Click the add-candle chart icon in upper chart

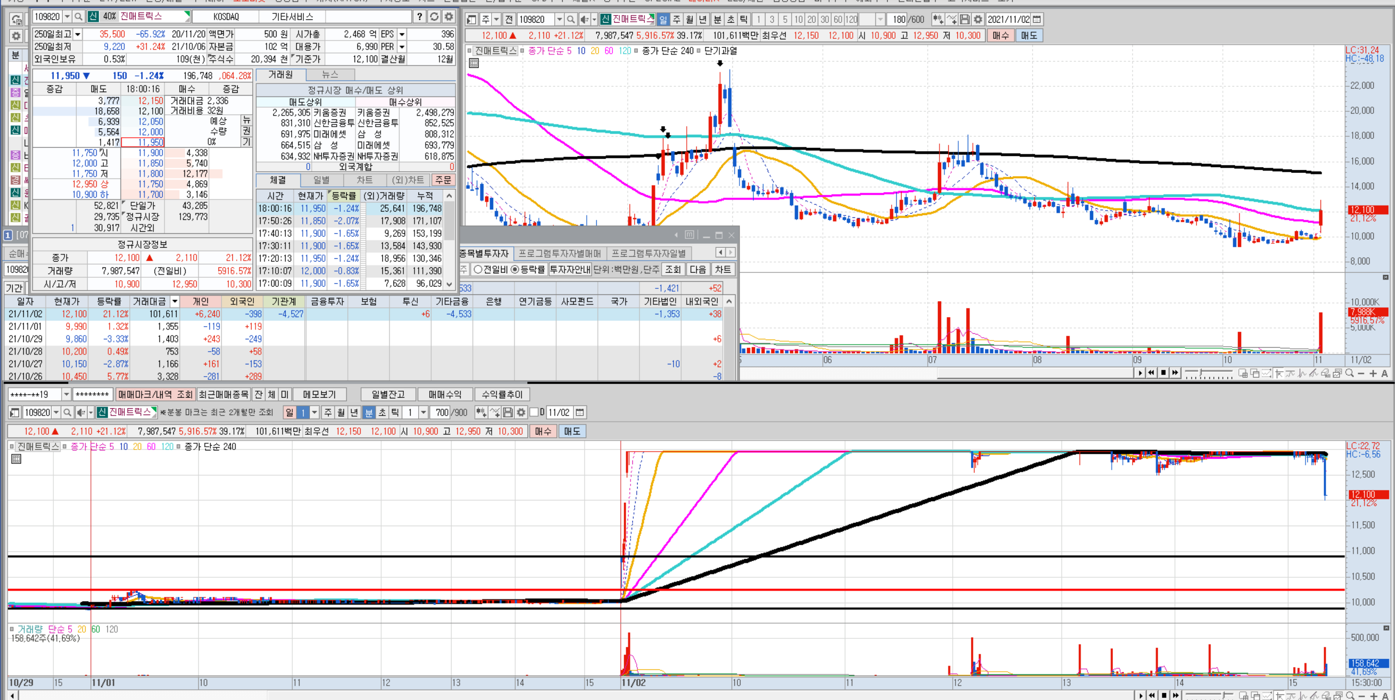point(938,19)
